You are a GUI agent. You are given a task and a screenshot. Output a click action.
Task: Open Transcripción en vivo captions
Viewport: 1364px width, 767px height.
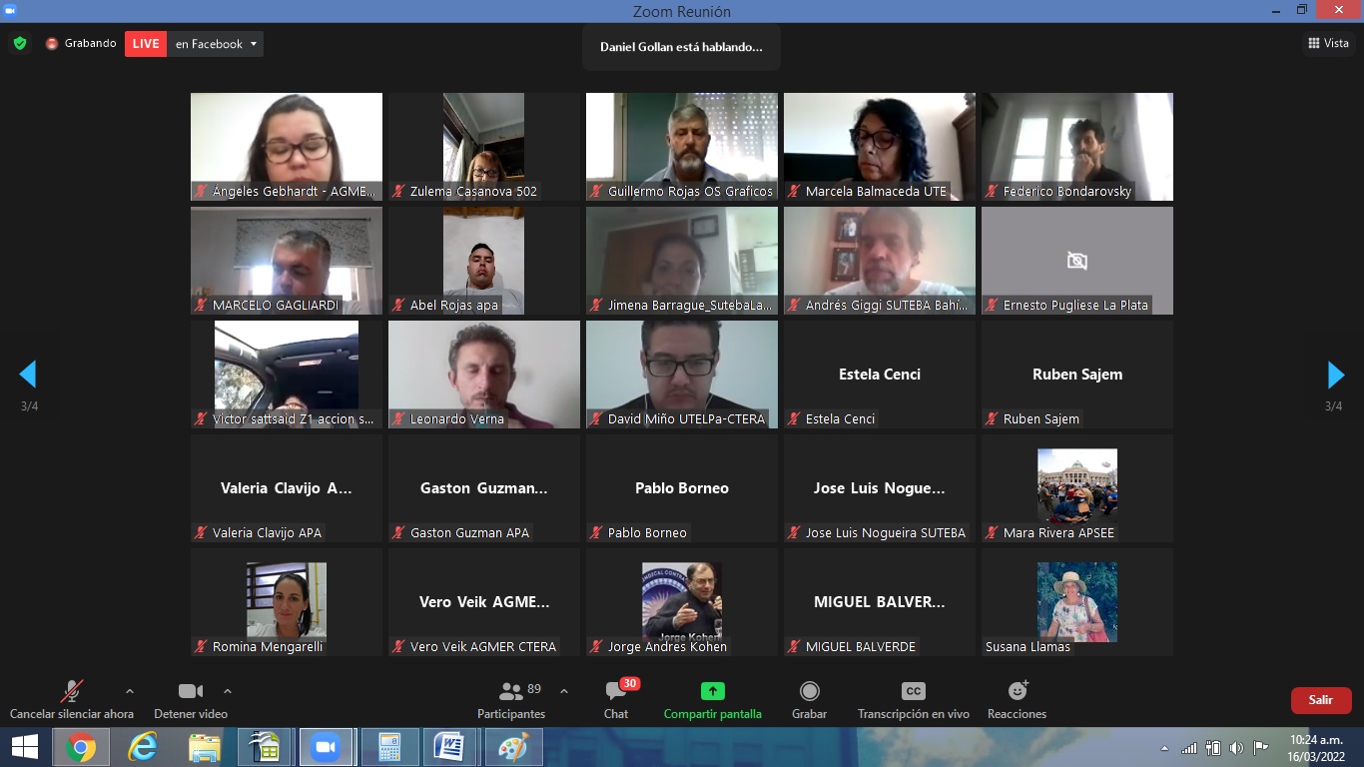913,691
